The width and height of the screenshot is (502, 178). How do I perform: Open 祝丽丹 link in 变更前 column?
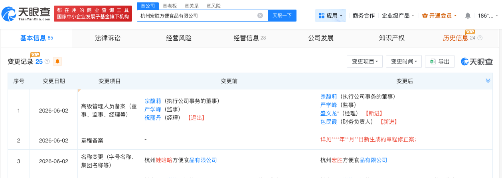(x=152, y=118)
